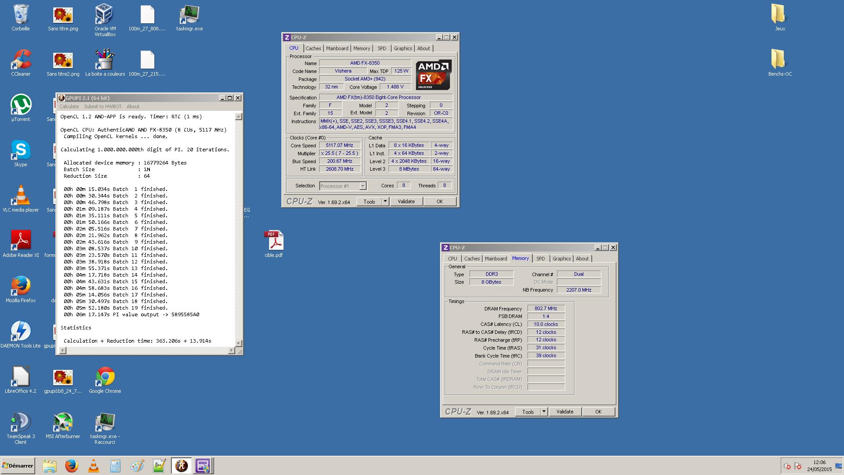Open the Corbeille recycle bin icon
This screenshot has height=475, width=844.
[x=21, y=18]
